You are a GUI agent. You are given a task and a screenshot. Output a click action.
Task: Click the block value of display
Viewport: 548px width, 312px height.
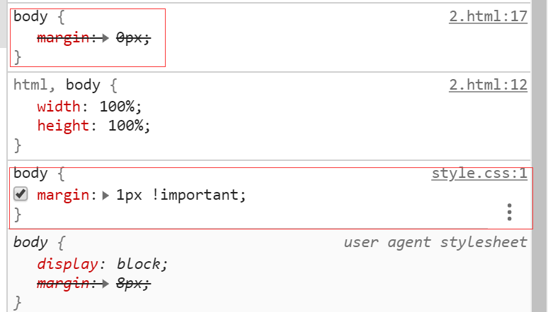click(142, 264)
